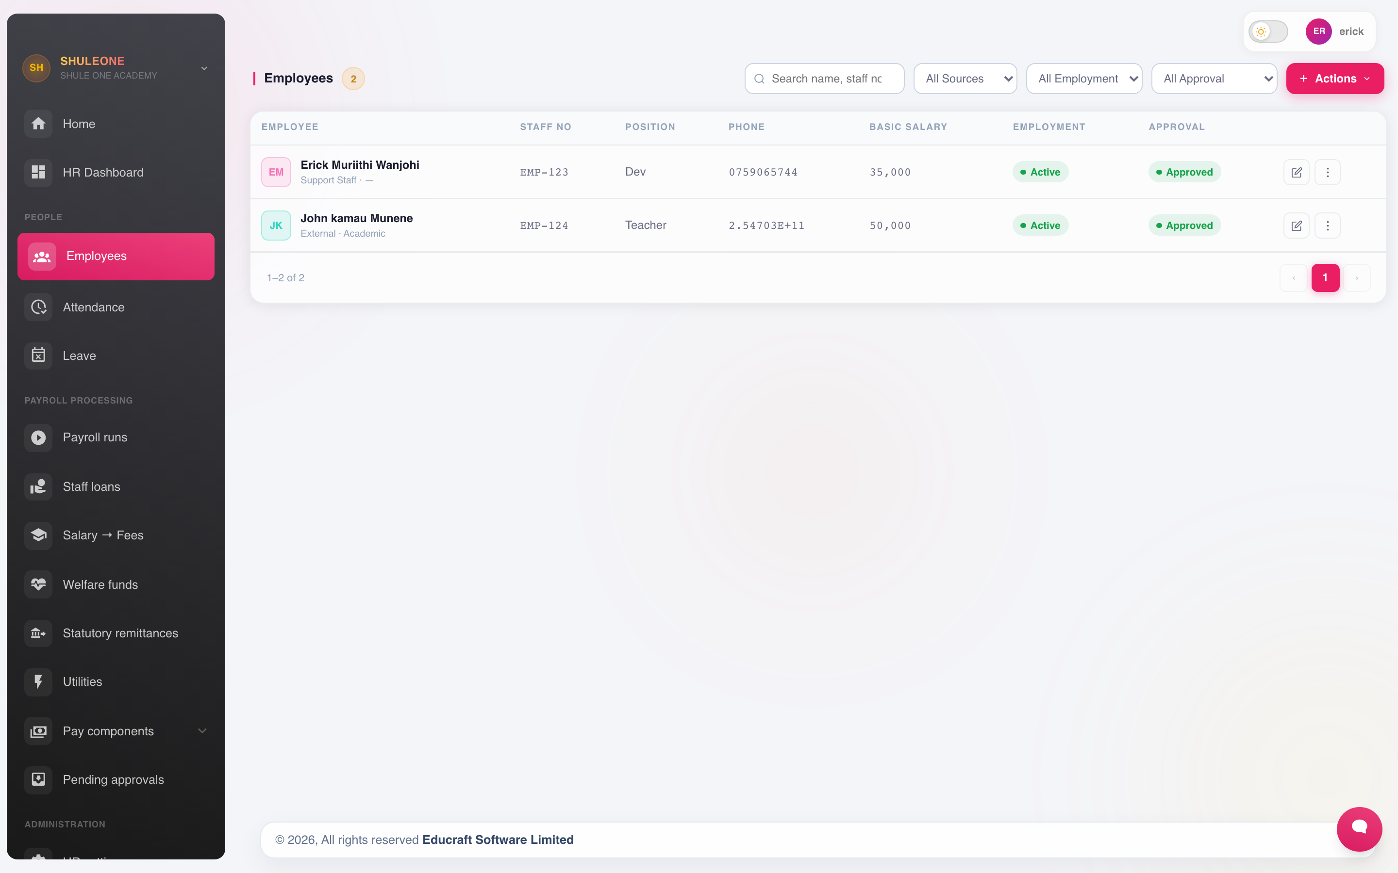Click the next page arrow
Viewport: 1398px width, 873px height.
[x=1357, y=278]
